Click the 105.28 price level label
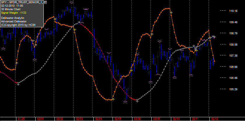The image size is (245, 121). [x=233, y=89]
